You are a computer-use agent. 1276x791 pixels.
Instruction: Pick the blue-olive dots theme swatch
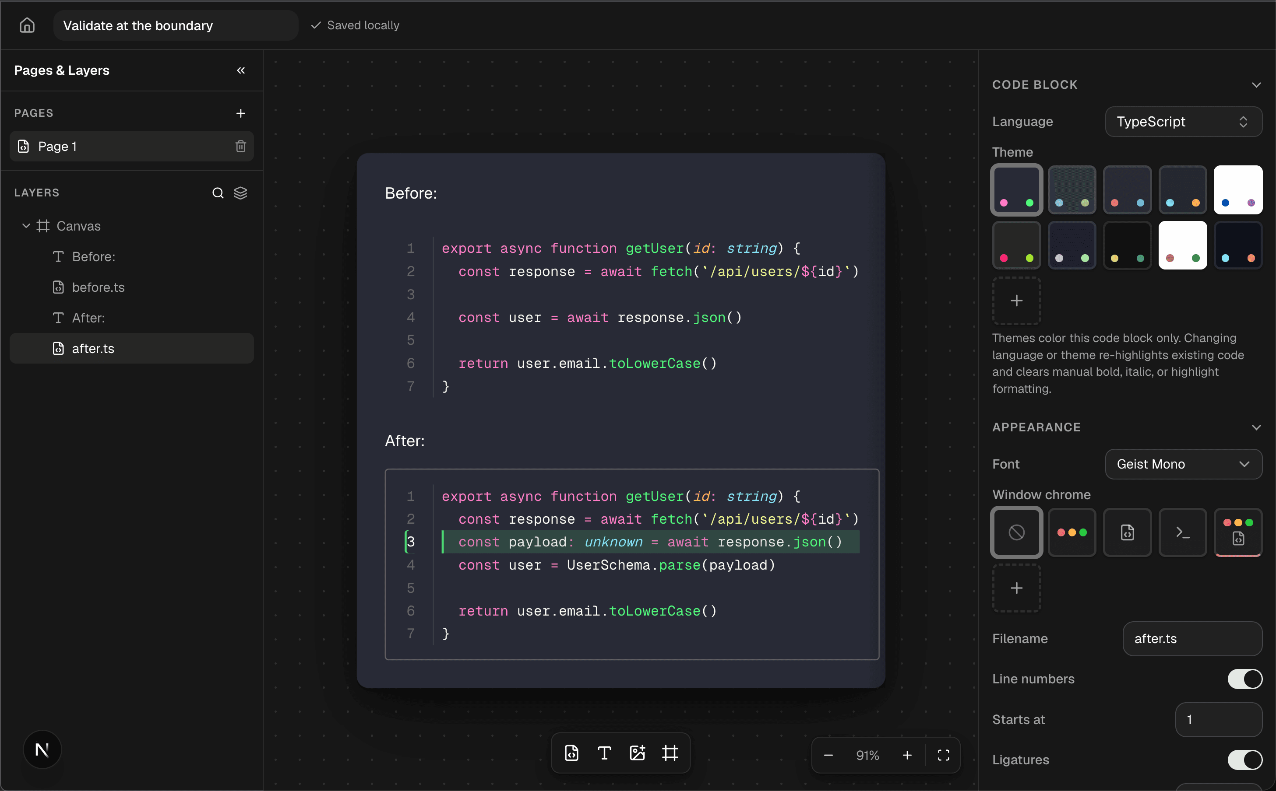point(1072,190)
